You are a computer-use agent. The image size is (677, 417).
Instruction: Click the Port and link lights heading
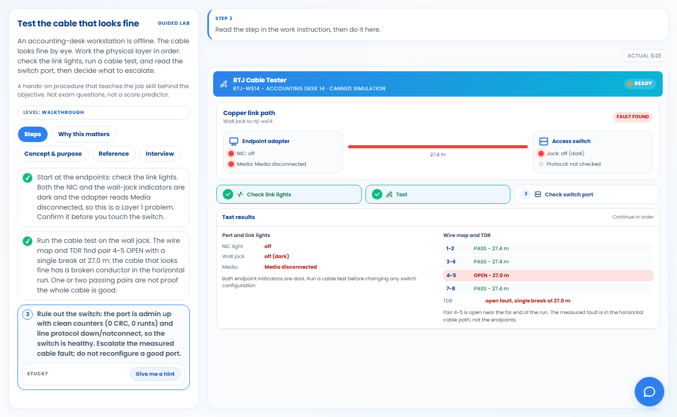pos(246,235)
